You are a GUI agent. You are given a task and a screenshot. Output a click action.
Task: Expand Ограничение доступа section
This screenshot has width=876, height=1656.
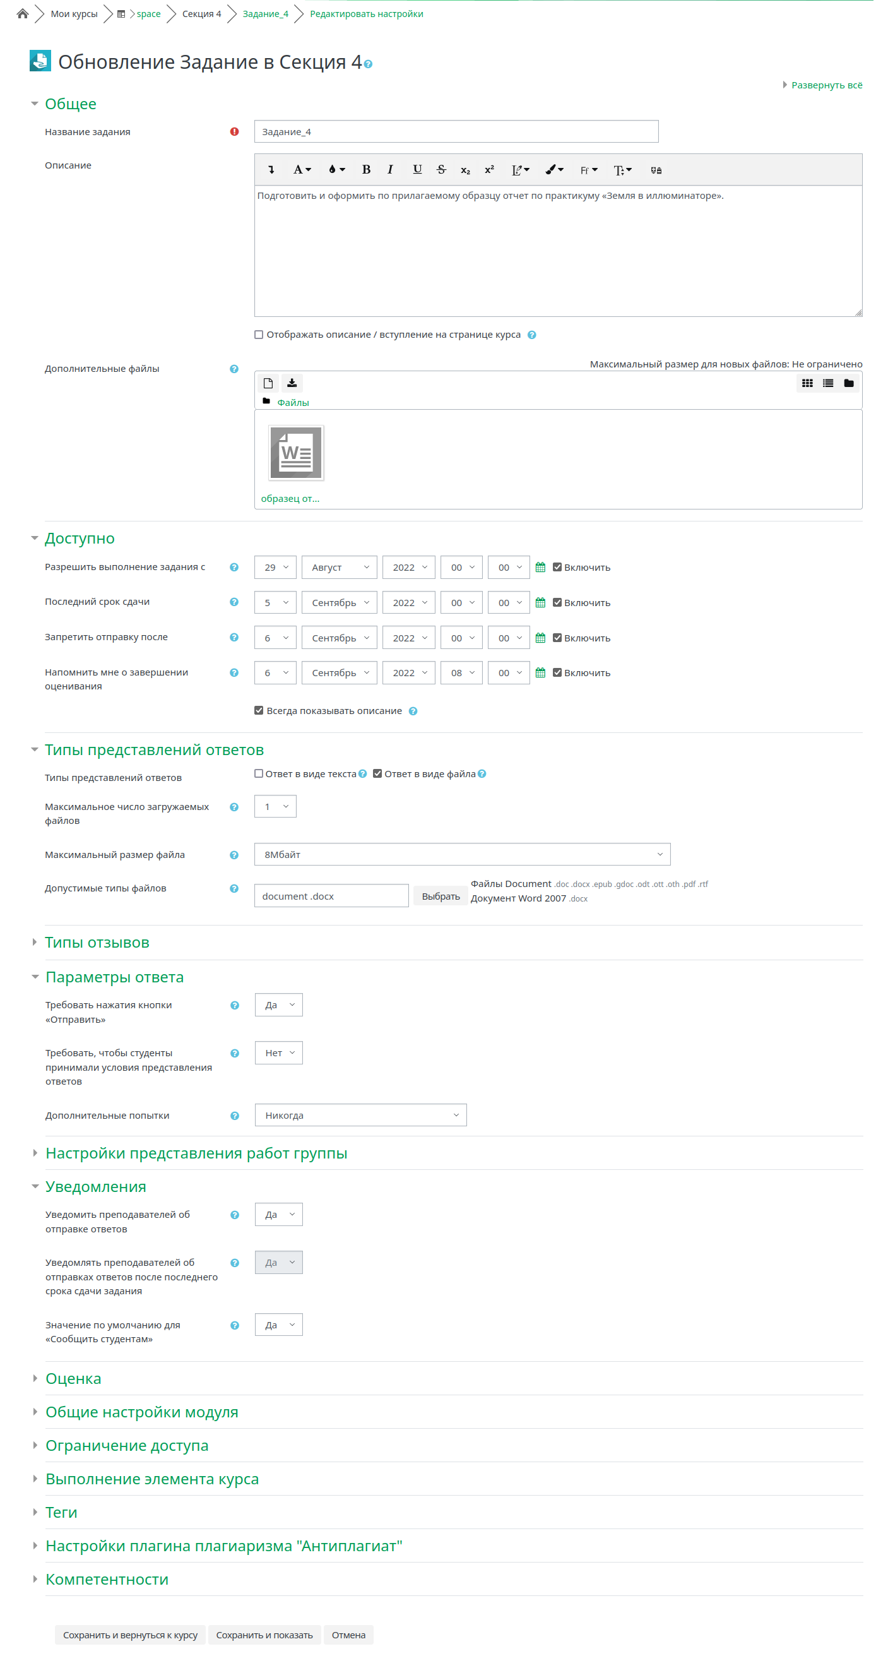coord(127,1445)
